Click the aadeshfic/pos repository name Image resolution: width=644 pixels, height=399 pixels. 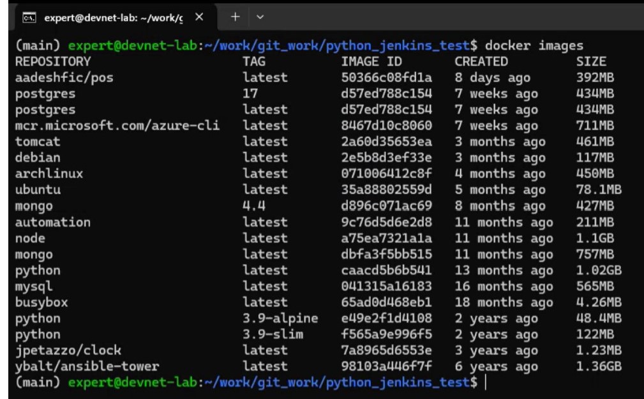(64, 78)
